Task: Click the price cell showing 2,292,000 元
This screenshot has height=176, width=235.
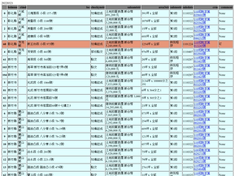Action: coord(123,121)
